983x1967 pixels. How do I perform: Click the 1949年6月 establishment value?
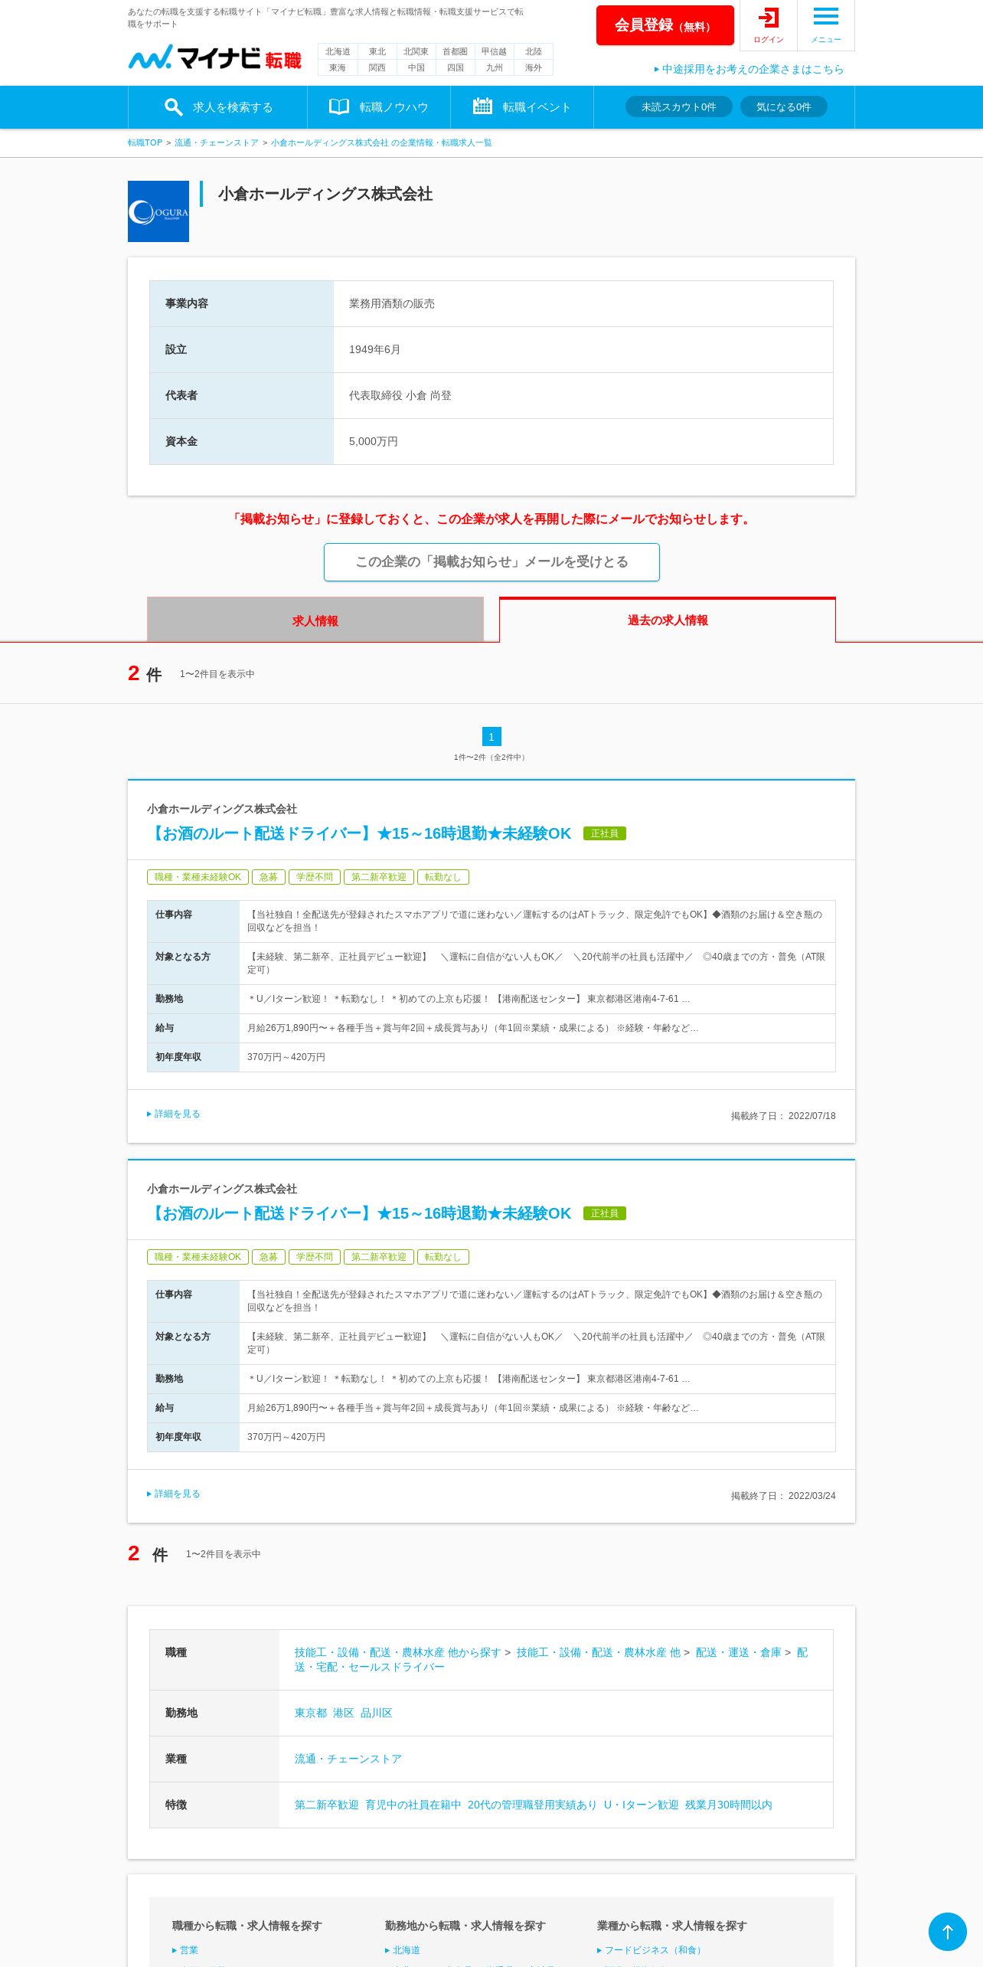[x=375, y=349]
